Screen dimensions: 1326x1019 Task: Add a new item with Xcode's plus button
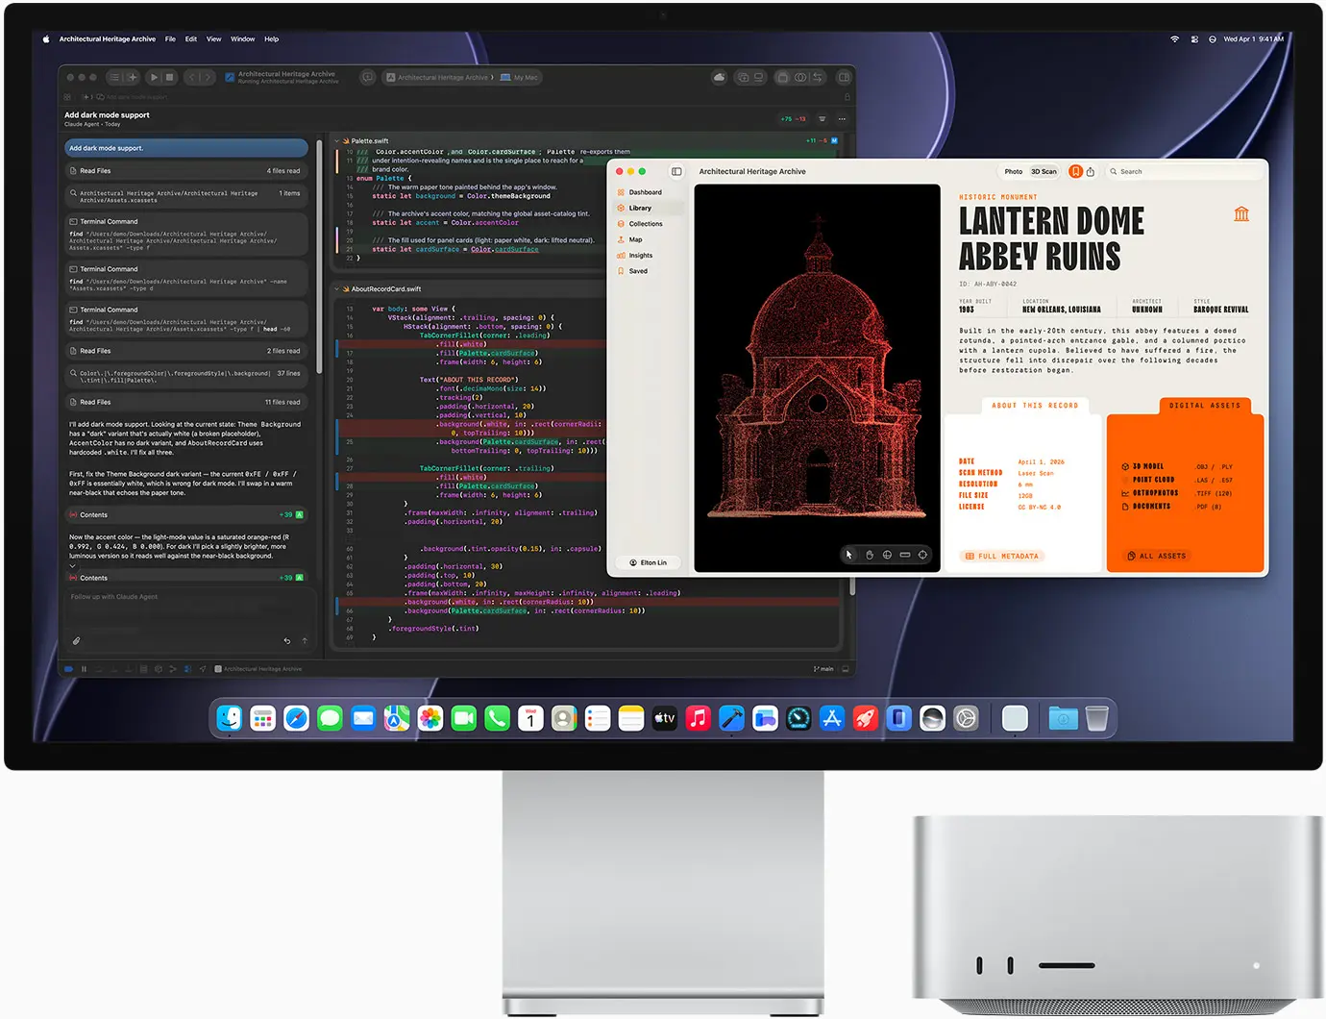pos(132,77)
